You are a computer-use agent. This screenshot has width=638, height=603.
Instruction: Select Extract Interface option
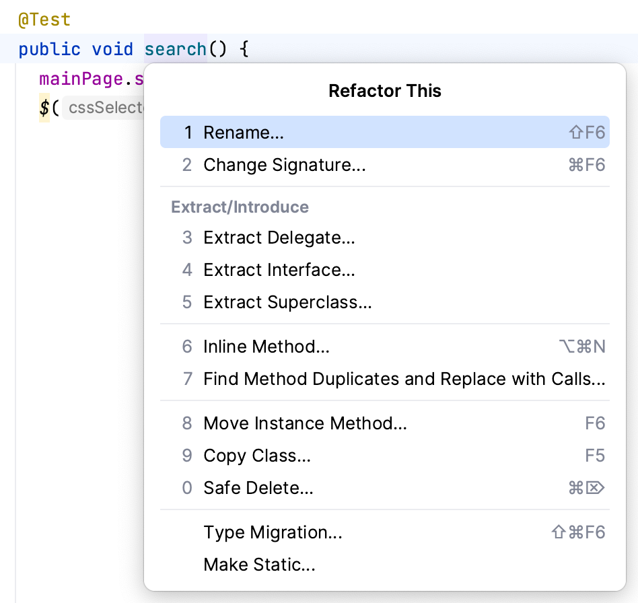[x=279, y=270]
